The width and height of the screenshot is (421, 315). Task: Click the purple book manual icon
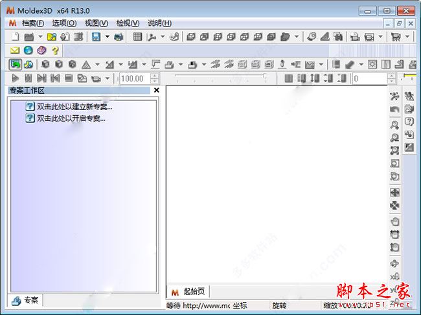click(41, 50)
